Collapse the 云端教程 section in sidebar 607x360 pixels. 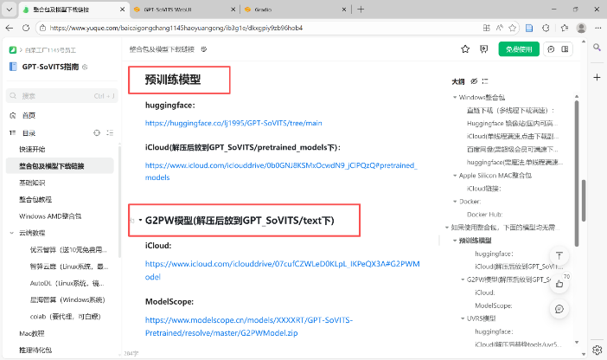pyautogui.click(x=11, y=233)
